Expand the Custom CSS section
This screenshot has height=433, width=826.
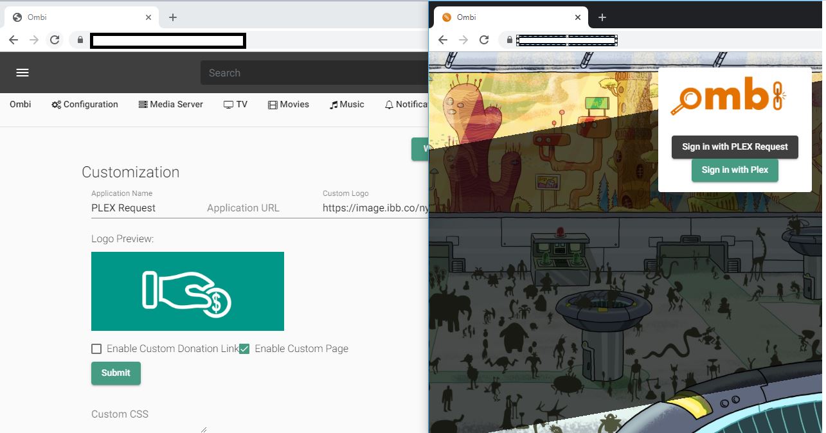tap(120, 414)
